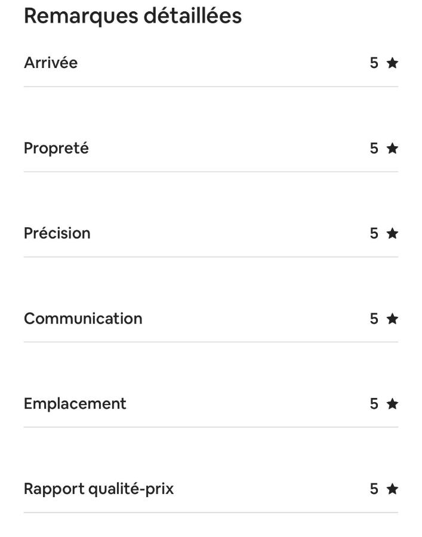Click the Remarques détaillées heading
422x537 pixels.
click(133, 16)
